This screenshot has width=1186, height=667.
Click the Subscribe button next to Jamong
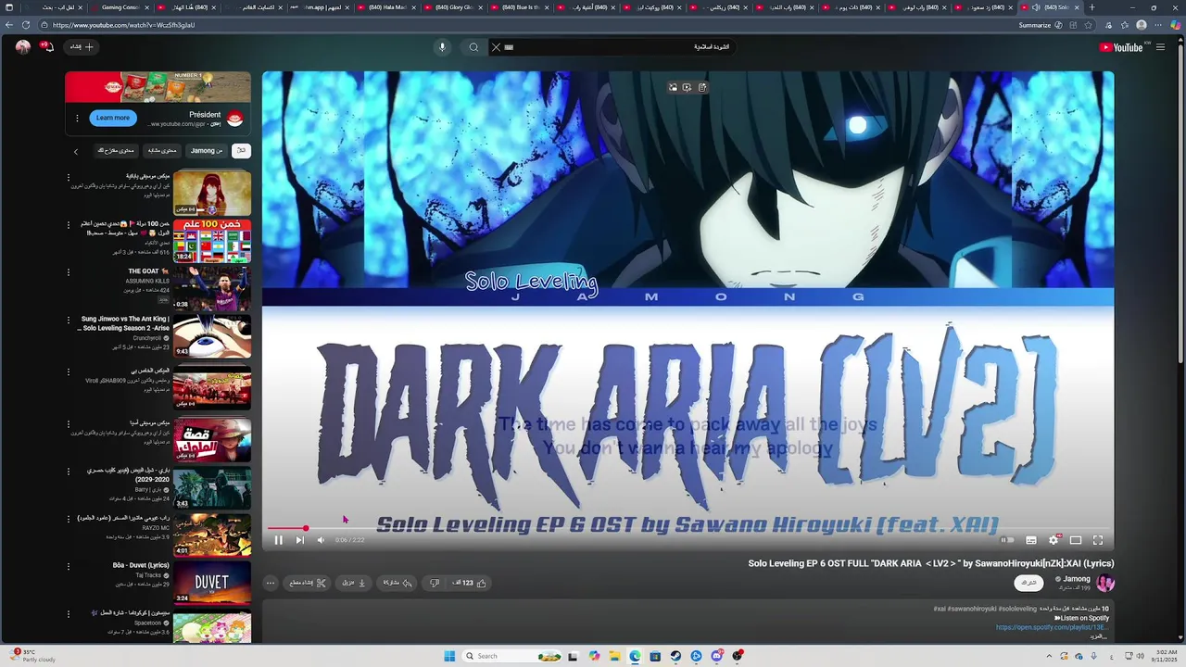[1029, 583]
